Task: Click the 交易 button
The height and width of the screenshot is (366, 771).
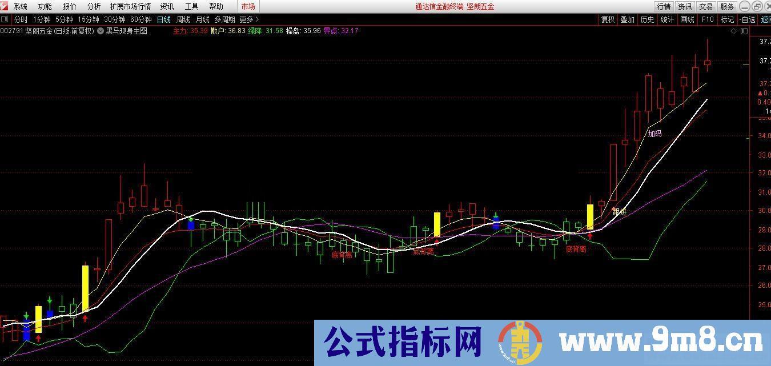Action: tap(706, 6)
